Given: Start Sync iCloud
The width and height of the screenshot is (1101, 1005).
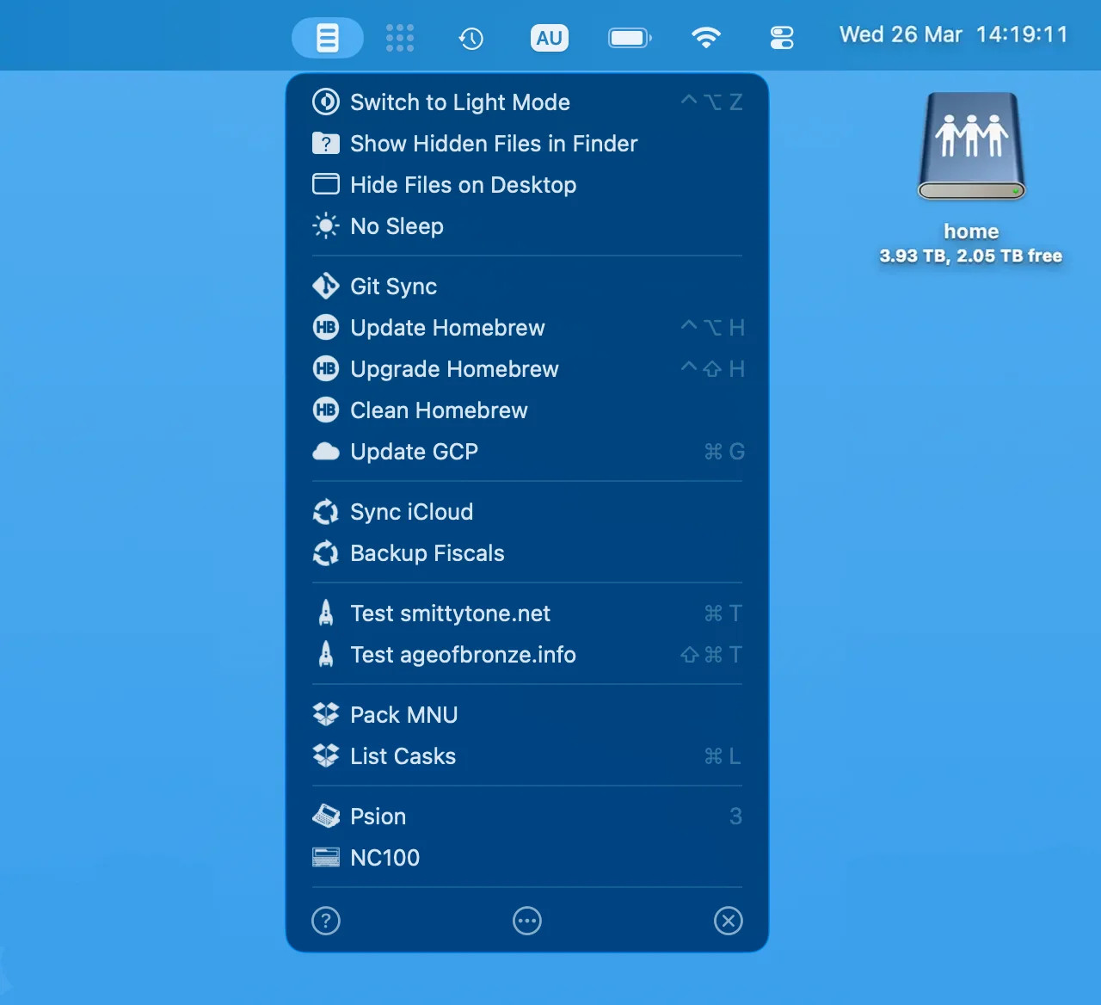Looking at the screenshot, I should 527,512.
